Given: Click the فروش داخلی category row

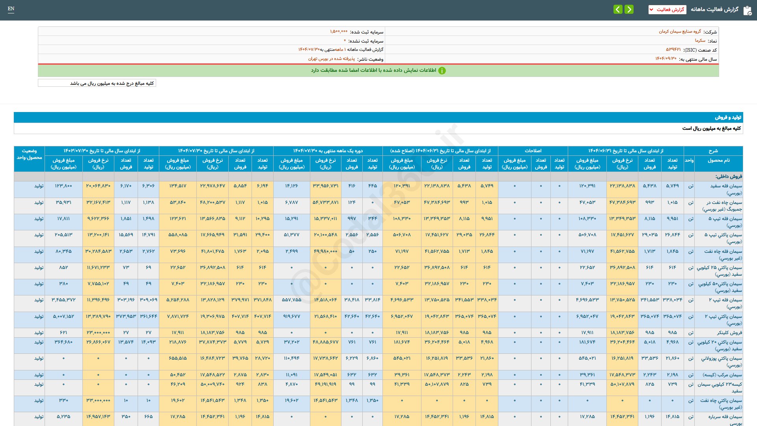Looking at the screenshot, I should coord(728,176).
